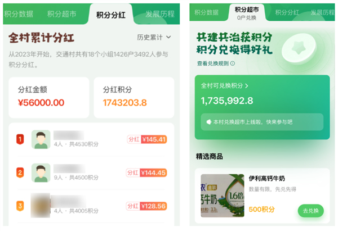The width and height of the screenshot is (338, 232).
Task: Tap the second-place household avatar
Action: tap(41, 172)
